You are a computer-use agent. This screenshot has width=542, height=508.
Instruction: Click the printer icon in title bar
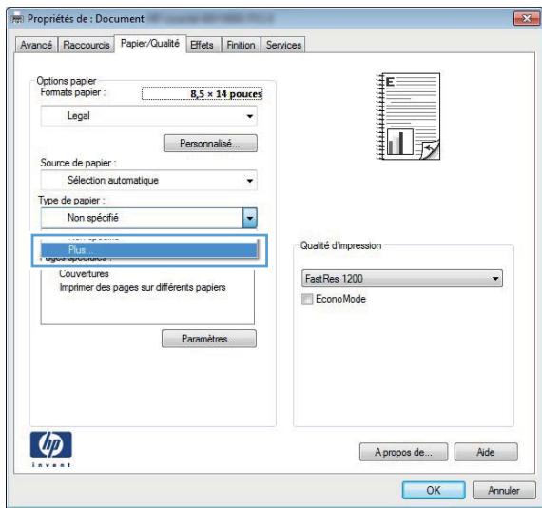click(x=18, y=19)
